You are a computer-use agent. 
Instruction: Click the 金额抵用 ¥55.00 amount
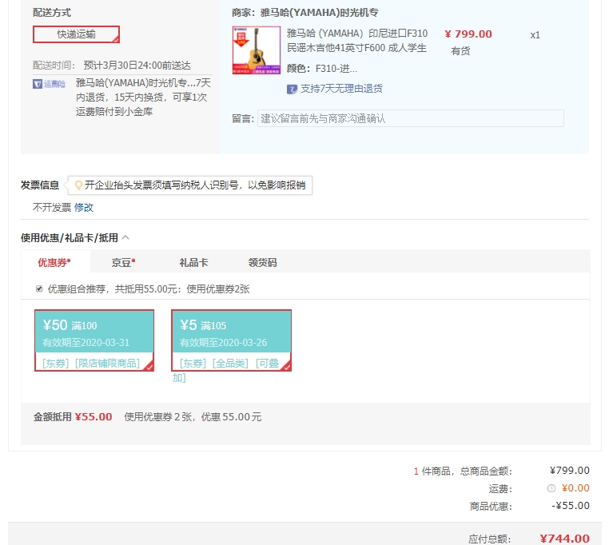tap(94, 417)
